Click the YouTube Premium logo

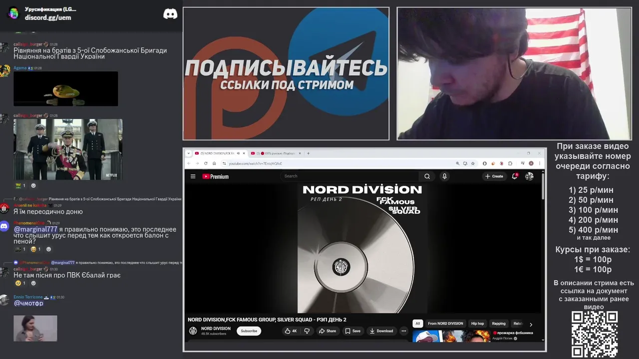(x=215, y=177)
